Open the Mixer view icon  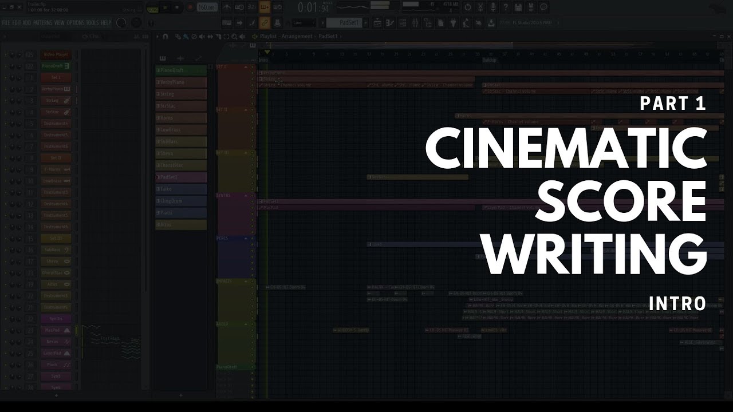click(x=415, y=23)
